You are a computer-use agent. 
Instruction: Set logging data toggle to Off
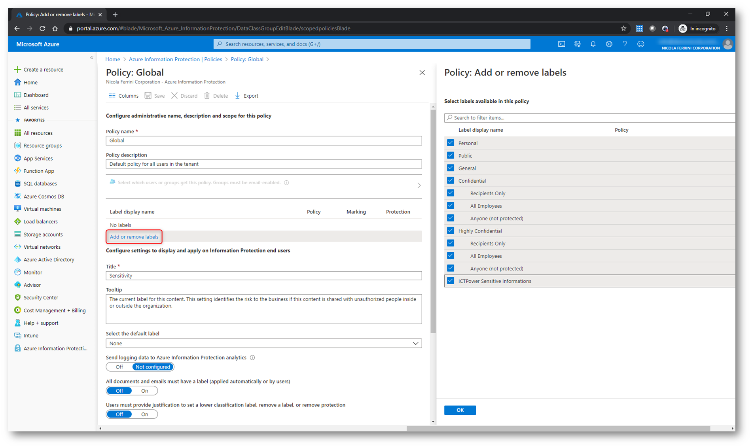pos(119,367)
